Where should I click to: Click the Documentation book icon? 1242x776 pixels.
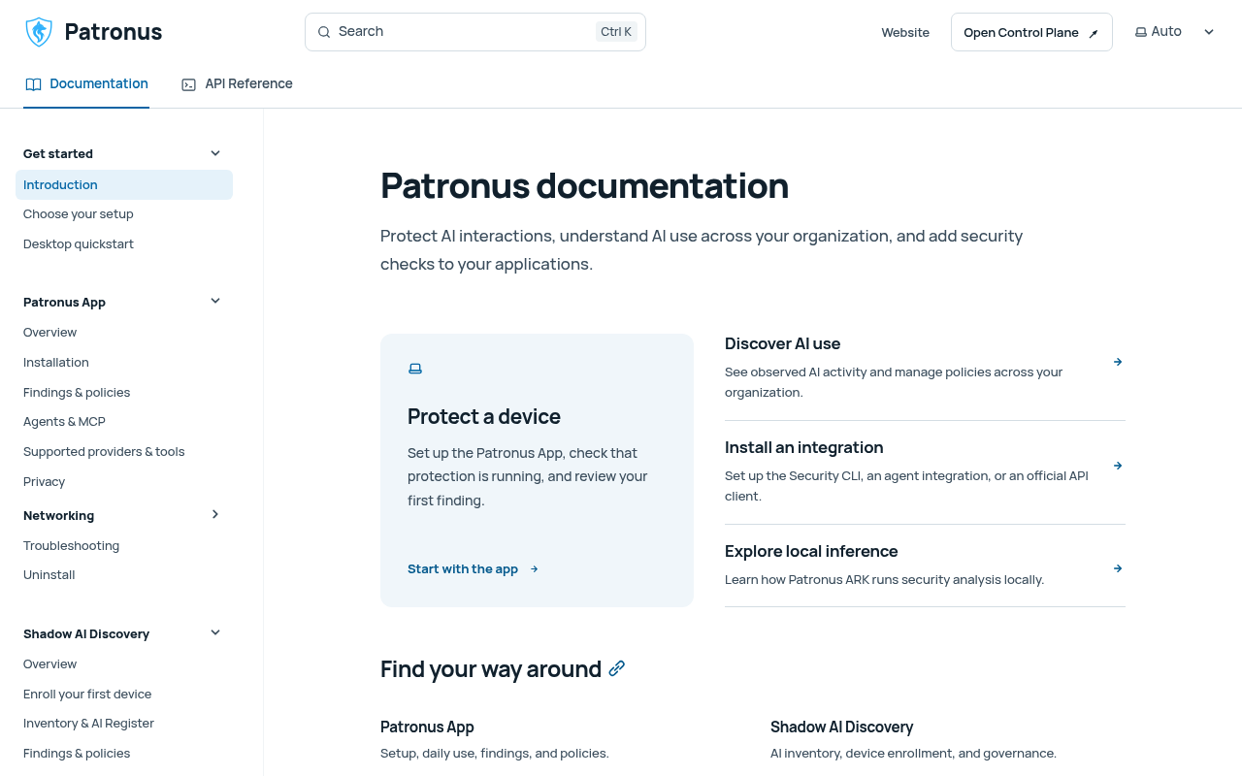[33, 84]
